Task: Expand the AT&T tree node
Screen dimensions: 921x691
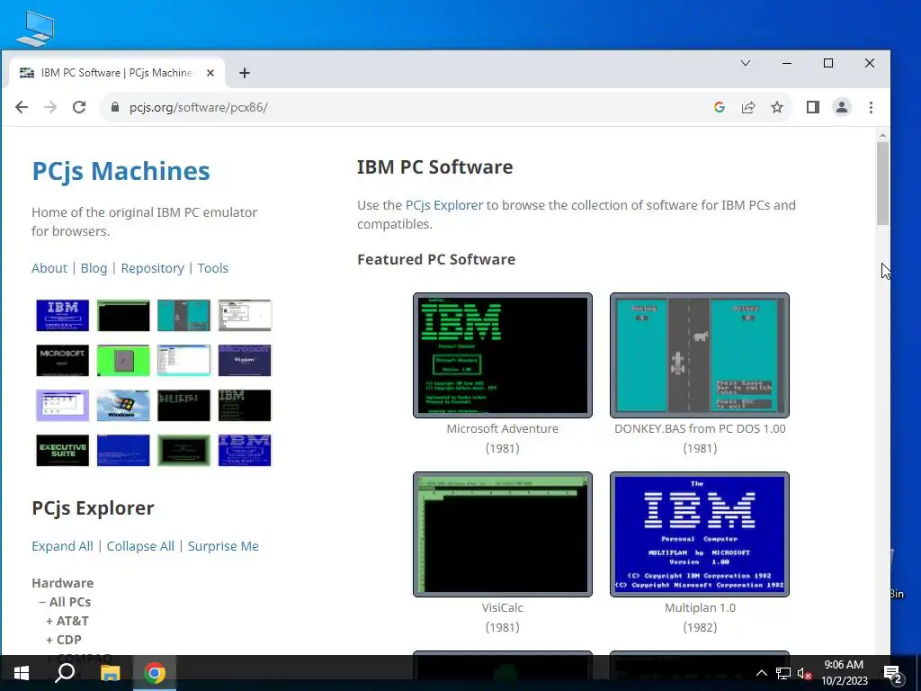Action: pos(67,621)
